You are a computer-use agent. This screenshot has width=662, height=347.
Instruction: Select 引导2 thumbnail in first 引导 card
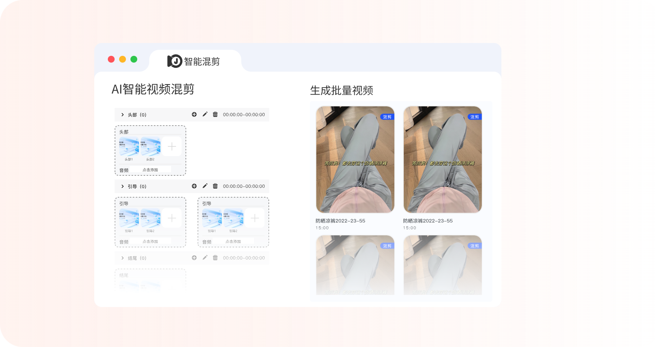pyautogui.click(x=150, y=218)
